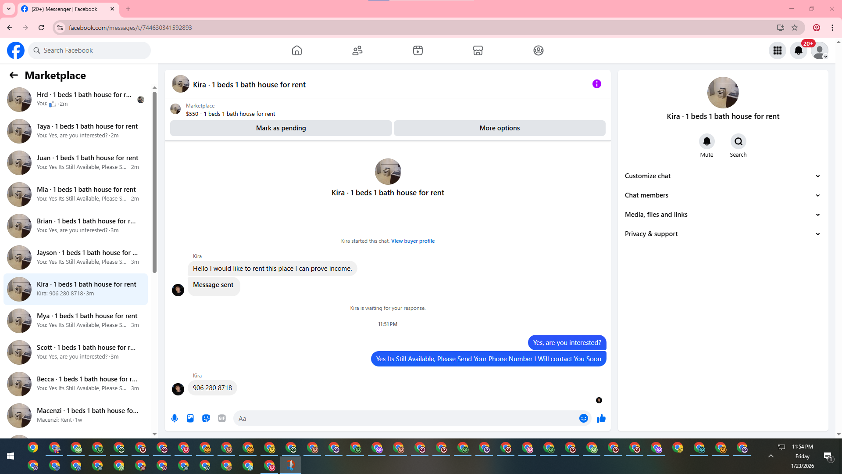842x474 pixels.
Task: Open the notifications bell
Action: [x=799, y=50]
